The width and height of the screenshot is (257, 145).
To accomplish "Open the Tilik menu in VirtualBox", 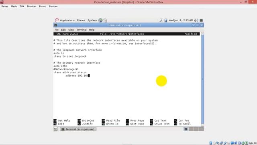I will pos(22,6).
